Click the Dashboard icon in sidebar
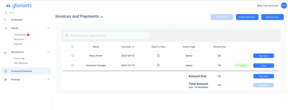The width and height of the screenshot is (288, 110). tap(5, 20)
